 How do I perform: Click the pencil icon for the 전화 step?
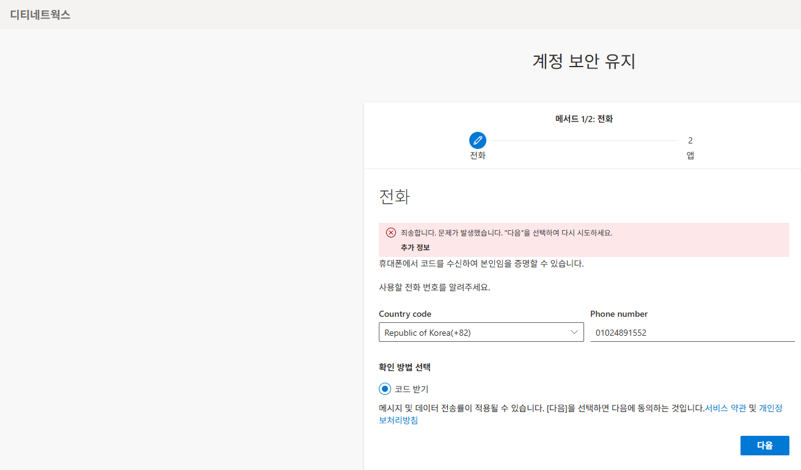pyautogui.click(x=478, y=140)
